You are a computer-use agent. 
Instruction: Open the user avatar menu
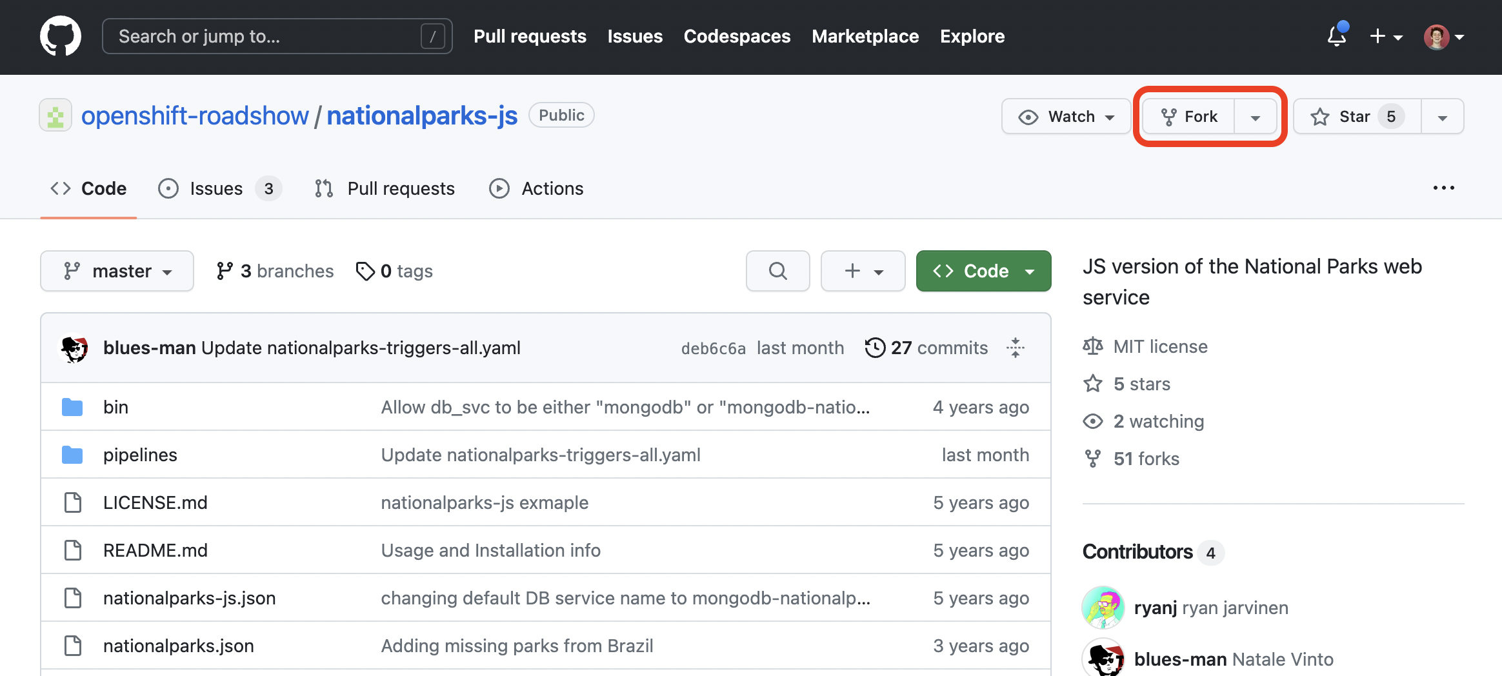(1444, 37)
